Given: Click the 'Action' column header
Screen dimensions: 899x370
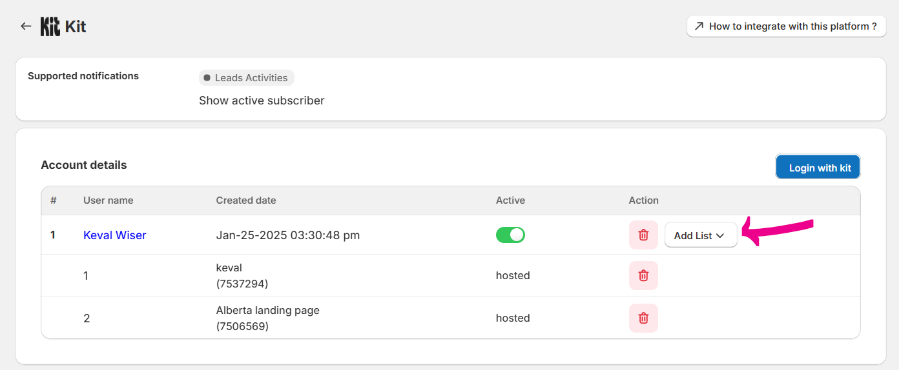Looking at the screenshot, I should (644, 200).
